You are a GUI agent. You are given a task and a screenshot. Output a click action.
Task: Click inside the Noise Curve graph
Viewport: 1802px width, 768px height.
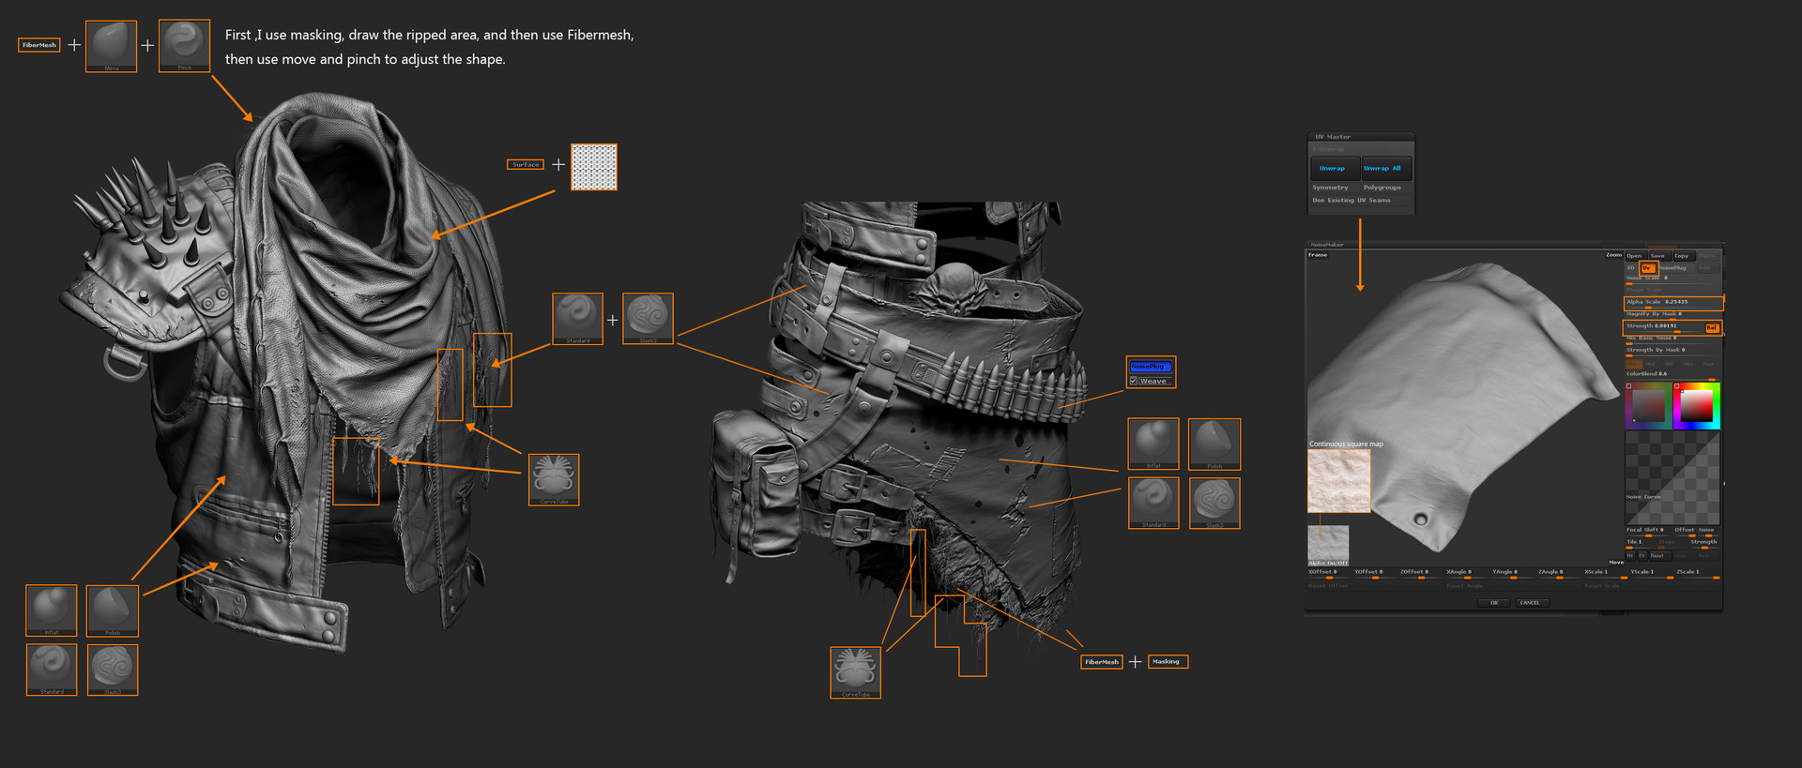[1672, 478]
